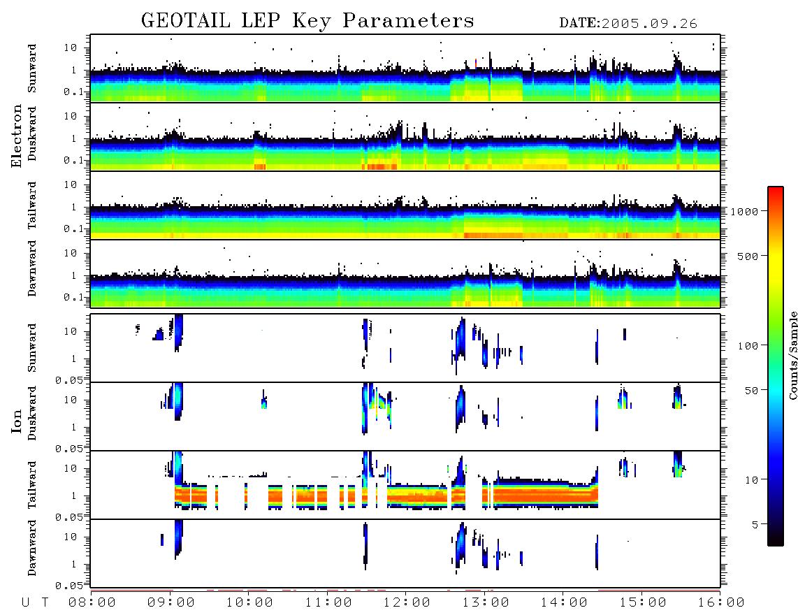The image size is (798, 615).
Task: Click the 0.05 tick of Ion Dawnward panel
Action: pyautogui.click(x=68, y=586)
